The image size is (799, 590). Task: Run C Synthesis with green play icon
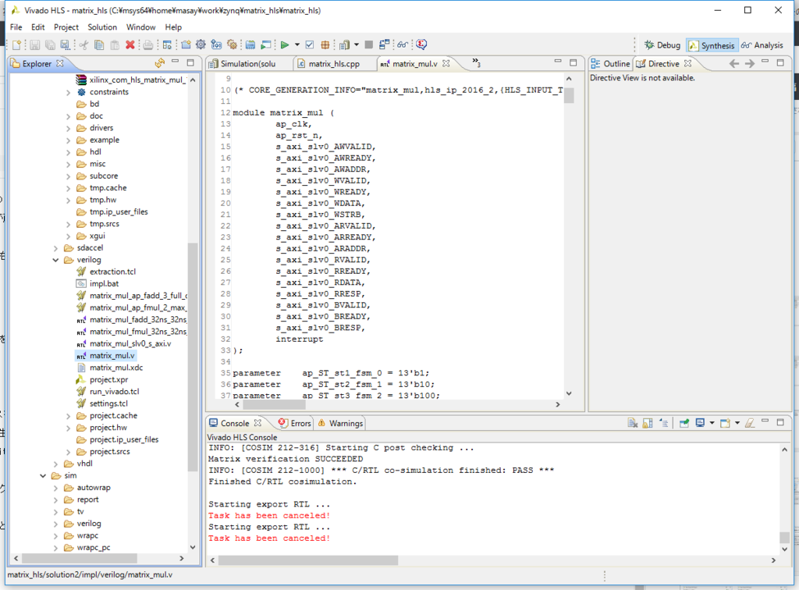tap(284, 44)
